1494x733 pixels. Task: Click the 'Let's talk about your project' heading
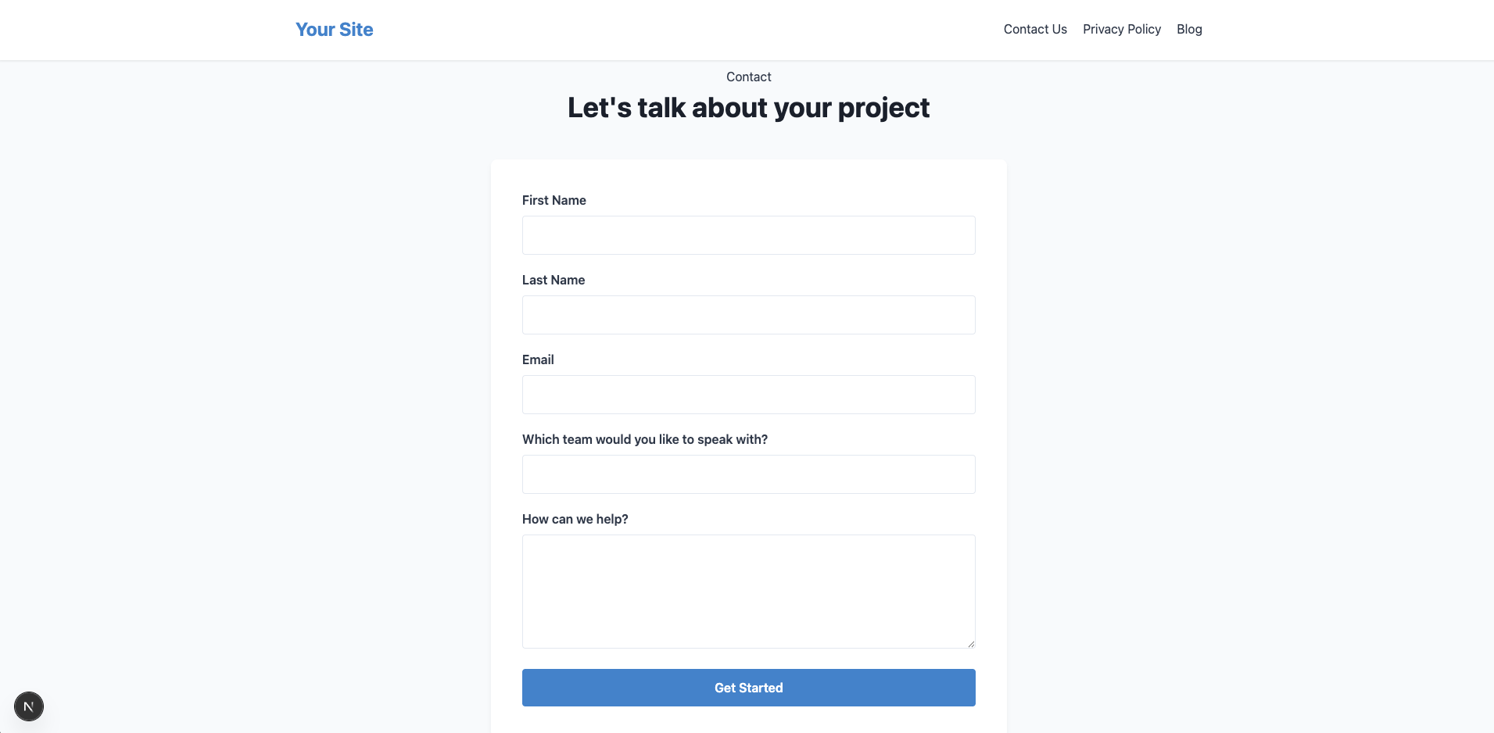click(x=748, y=107)
